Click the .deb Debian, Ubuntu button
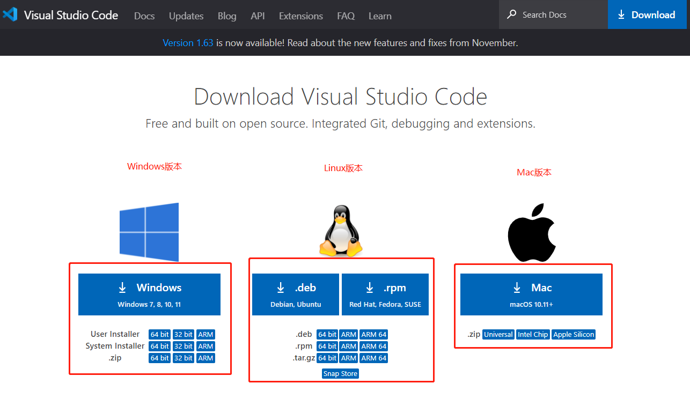 (296, 294)
